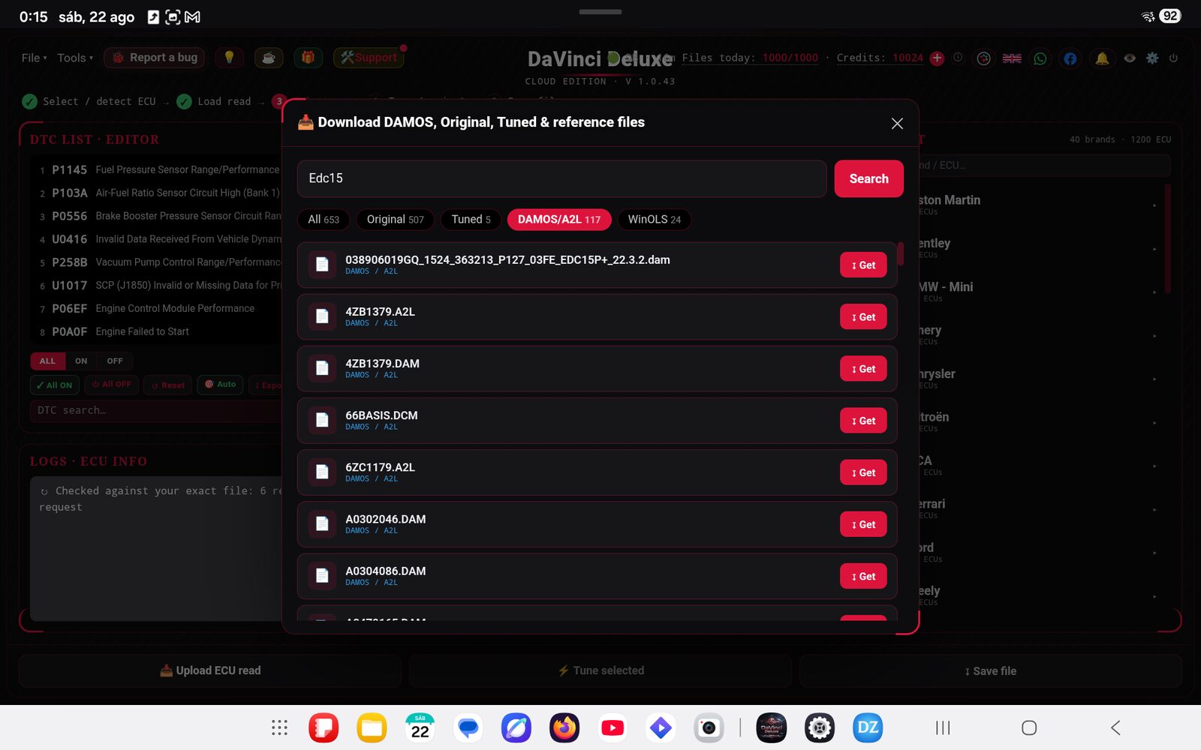Open the Support button
Viewport: 1201px width, 750px height.
tap(369, 58)
